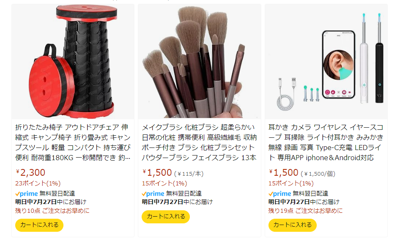Screen dimensions: 400x244
Task: Click 15ポイント(1%) under the ear scope
Action: (x=291, y=183)
